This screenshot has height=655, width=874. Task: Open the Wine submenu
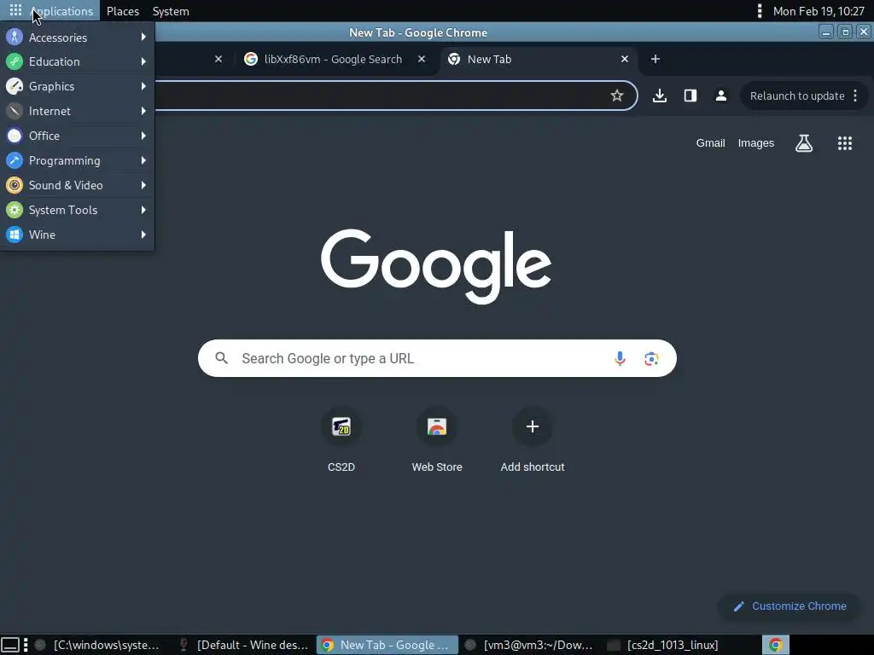77,235
